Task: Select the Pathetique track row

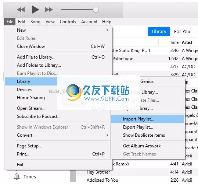Action: pyautogui.click(x=155, y=59)
